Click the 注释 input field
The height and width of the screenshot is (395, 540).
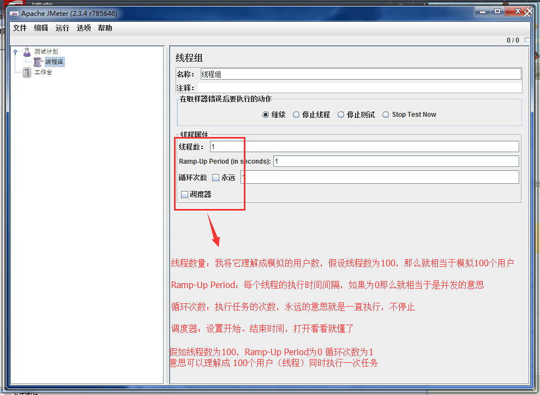pyautogui.click(x=359, y=88)
